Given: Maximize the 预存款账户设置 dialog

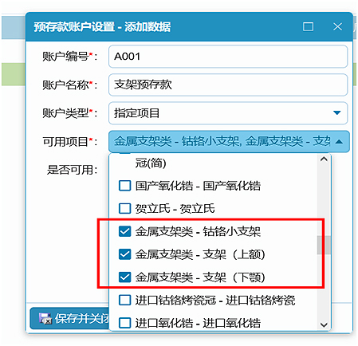Looking at the screenshot, I should click(x=308, y=26).
